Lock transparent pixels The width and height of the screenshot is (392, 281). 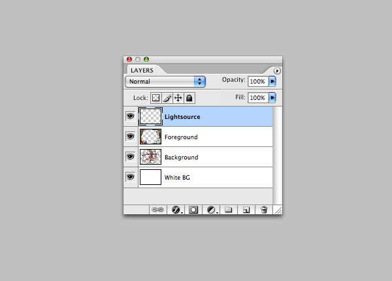155,98
